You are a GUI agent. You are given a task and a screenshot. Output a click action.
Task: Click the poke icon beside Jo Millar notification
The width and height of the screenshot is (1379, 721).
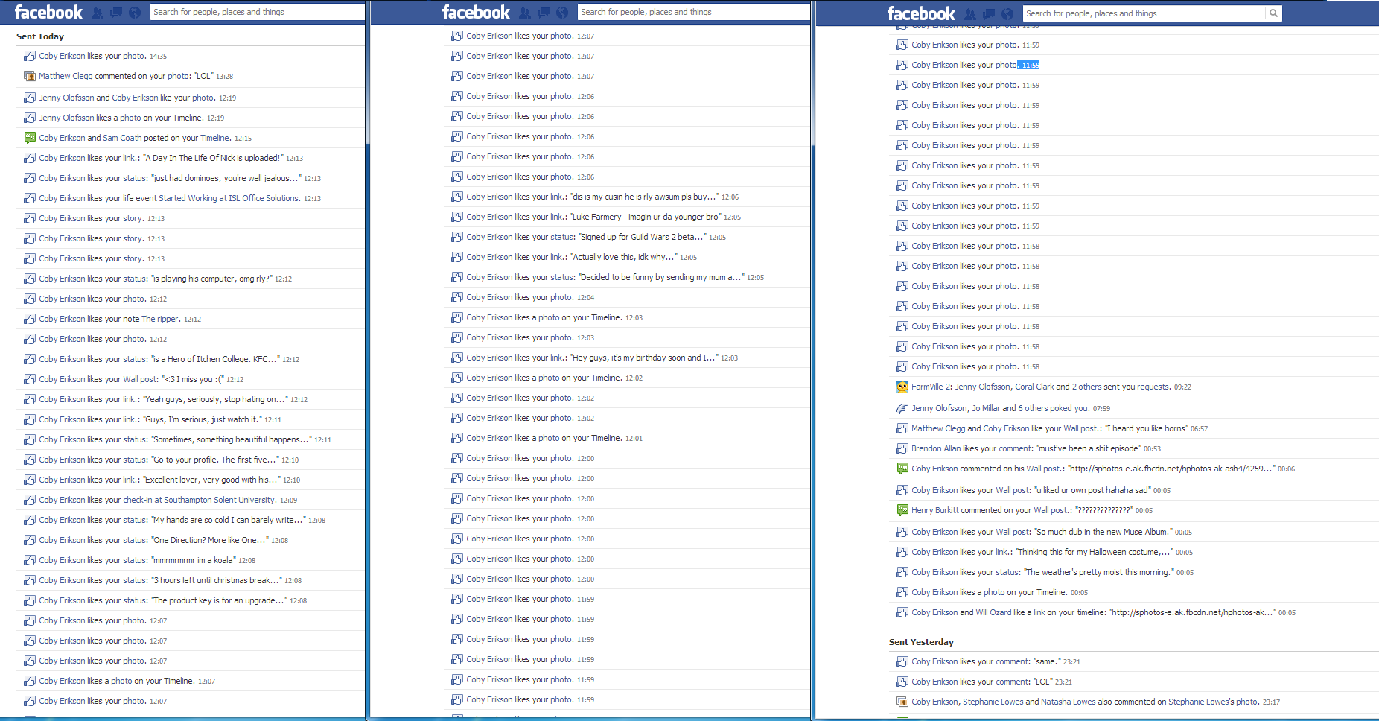[x=902, y=408]
